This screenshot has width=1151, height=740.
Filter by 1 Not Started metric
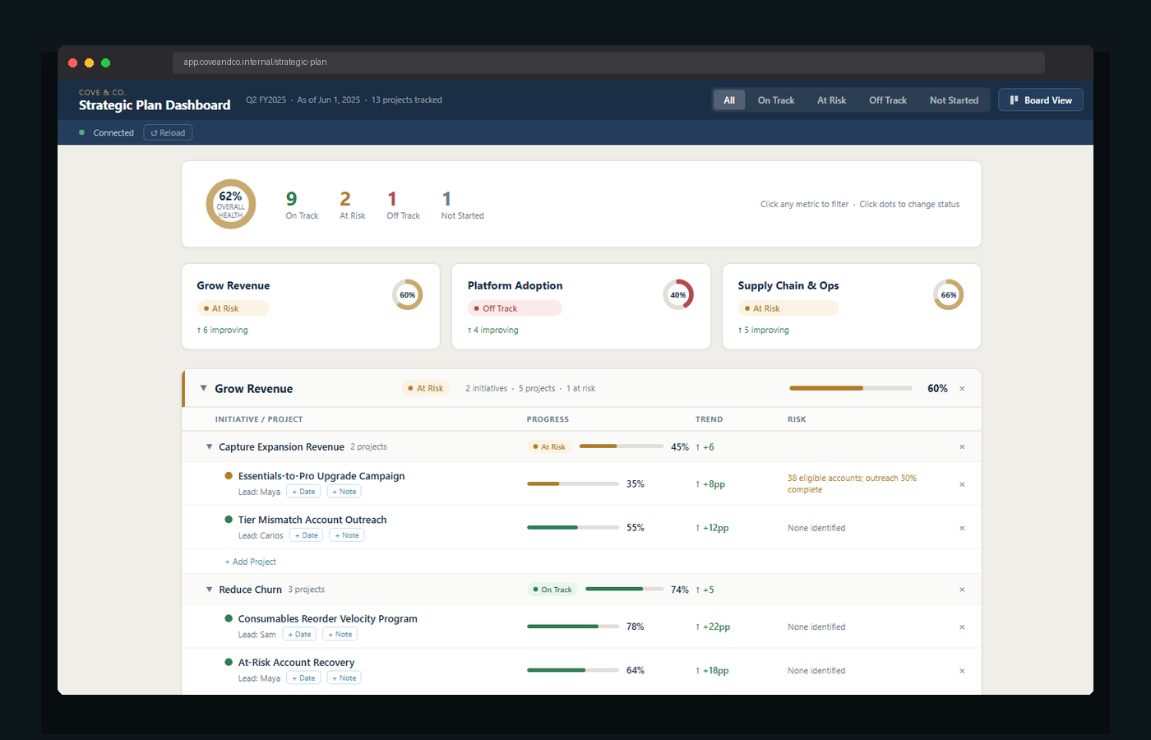tap(462, 205)
